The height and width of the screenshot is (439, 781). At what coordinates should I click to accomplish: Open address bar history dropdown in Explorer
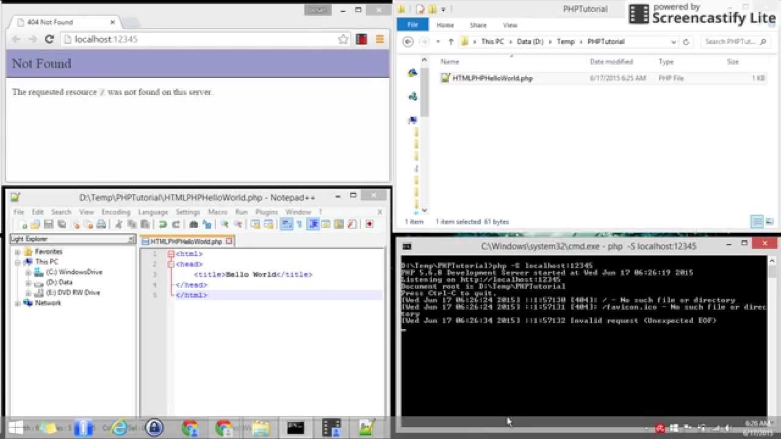tap(674, 41)
